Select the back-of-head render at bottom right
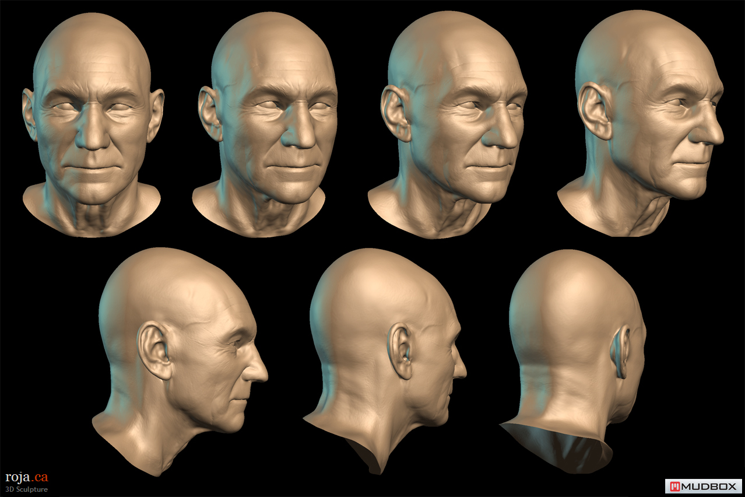Viewport: 745px width, 497px height. tap(573, 362)
